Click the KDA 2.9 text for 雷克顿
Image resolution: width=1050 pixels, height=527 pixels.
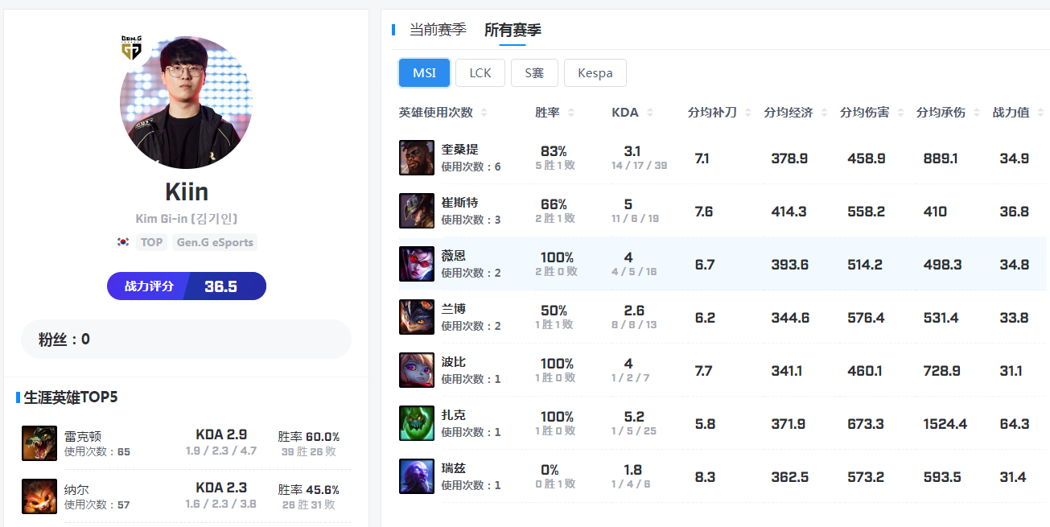coord(221,435)
